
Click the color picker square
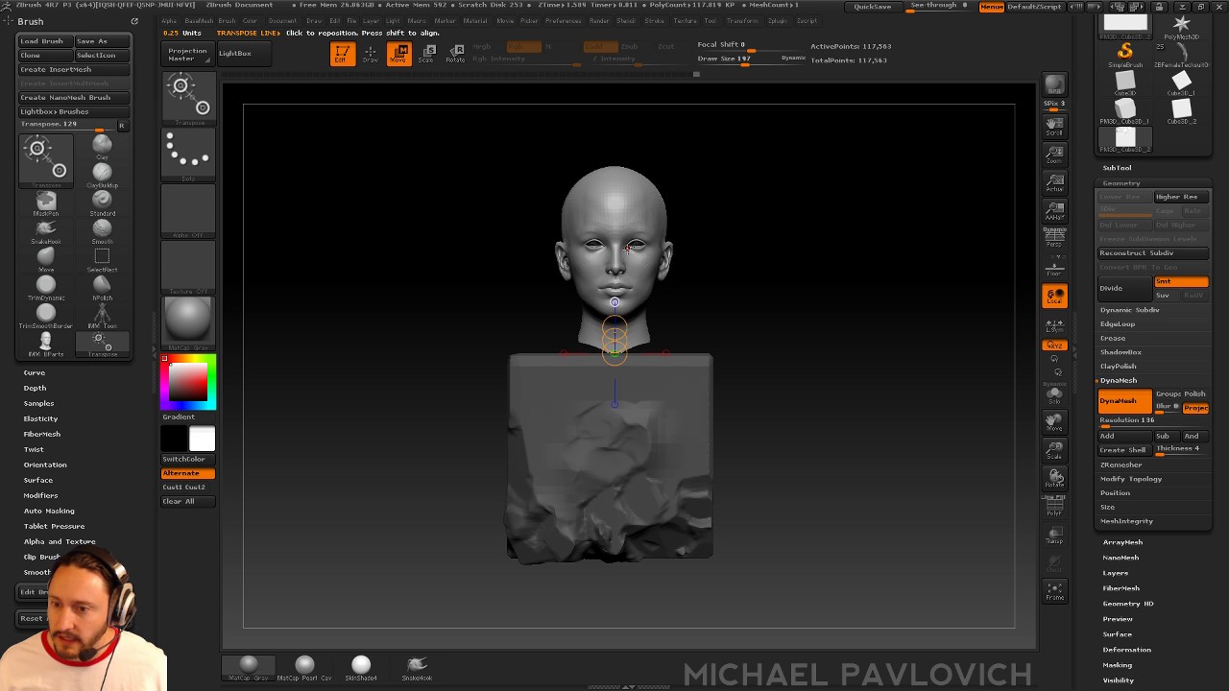[x=188, y=381]
